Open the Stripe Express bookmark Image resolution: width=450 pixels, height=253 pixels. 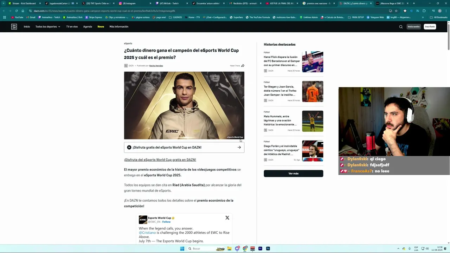94,17
